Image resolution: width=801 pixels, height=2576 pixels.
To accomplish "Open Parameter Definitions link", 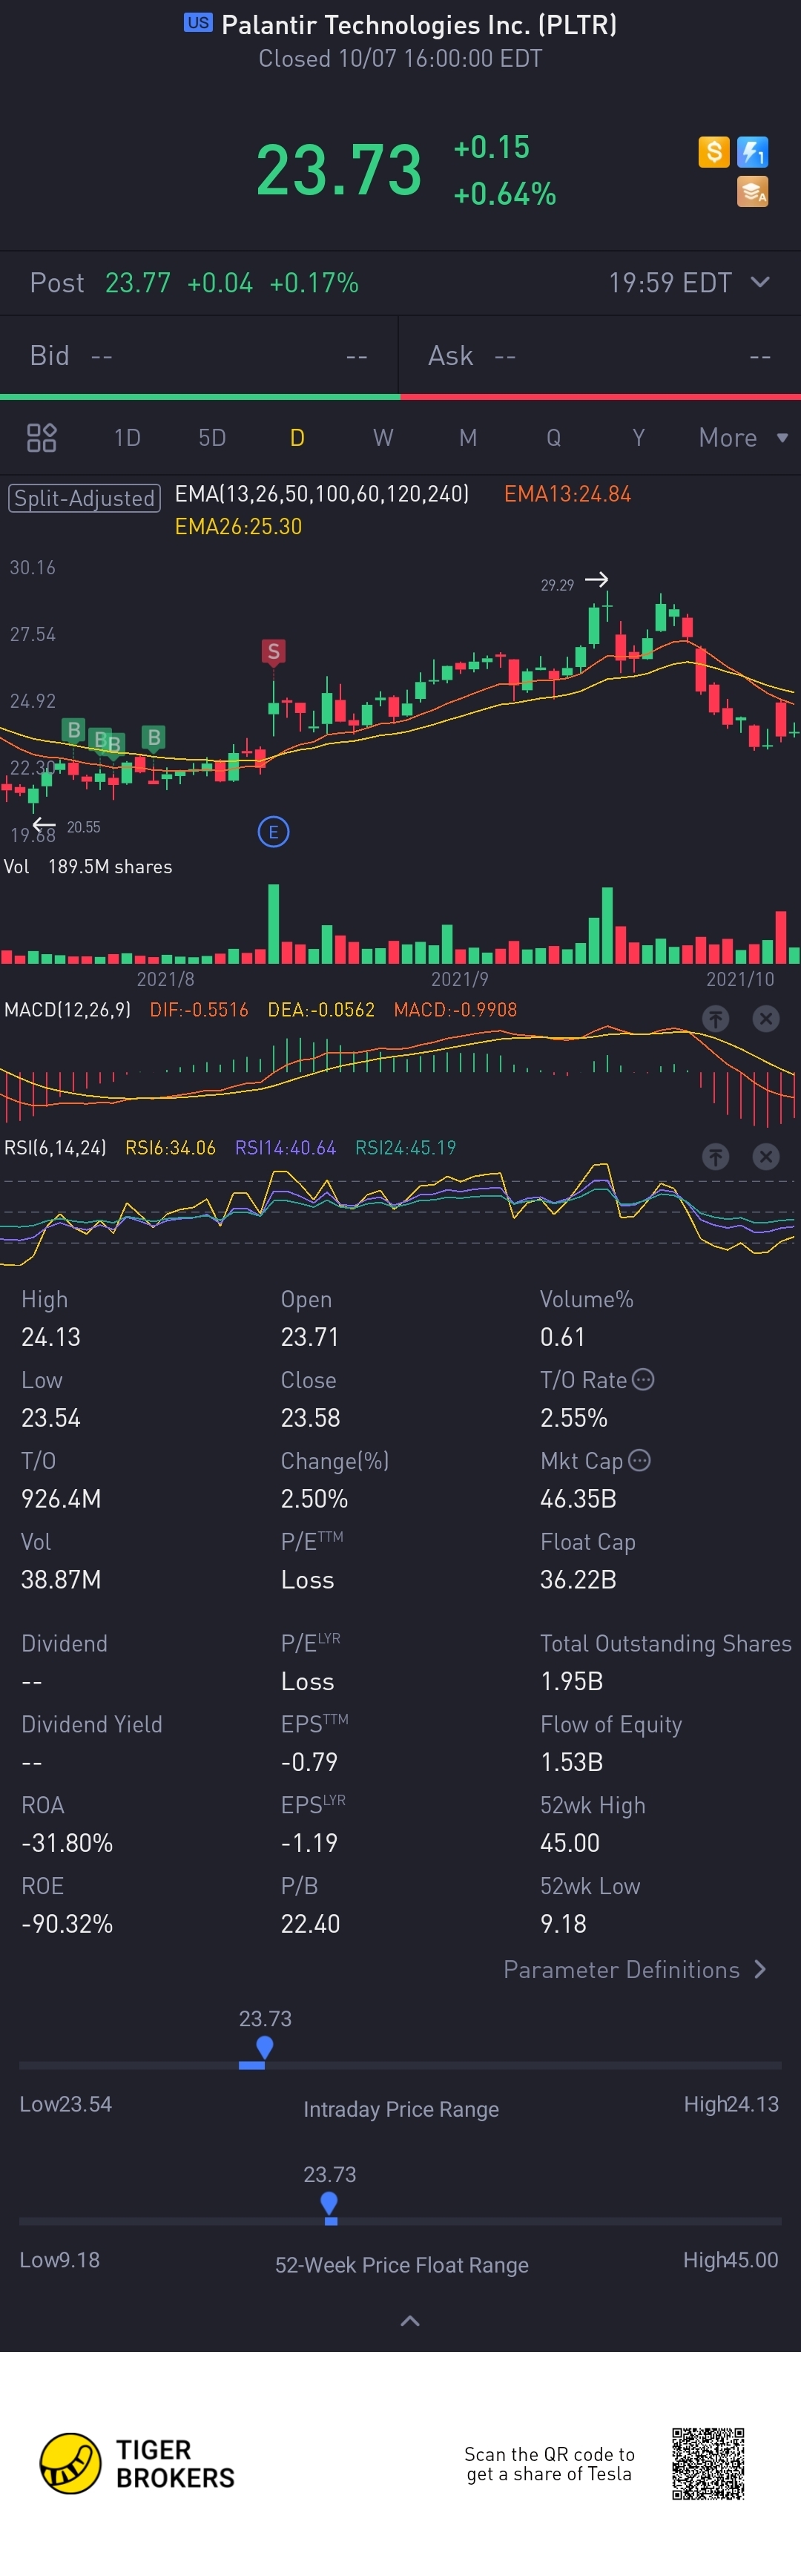I will (x=635, y=1969).
